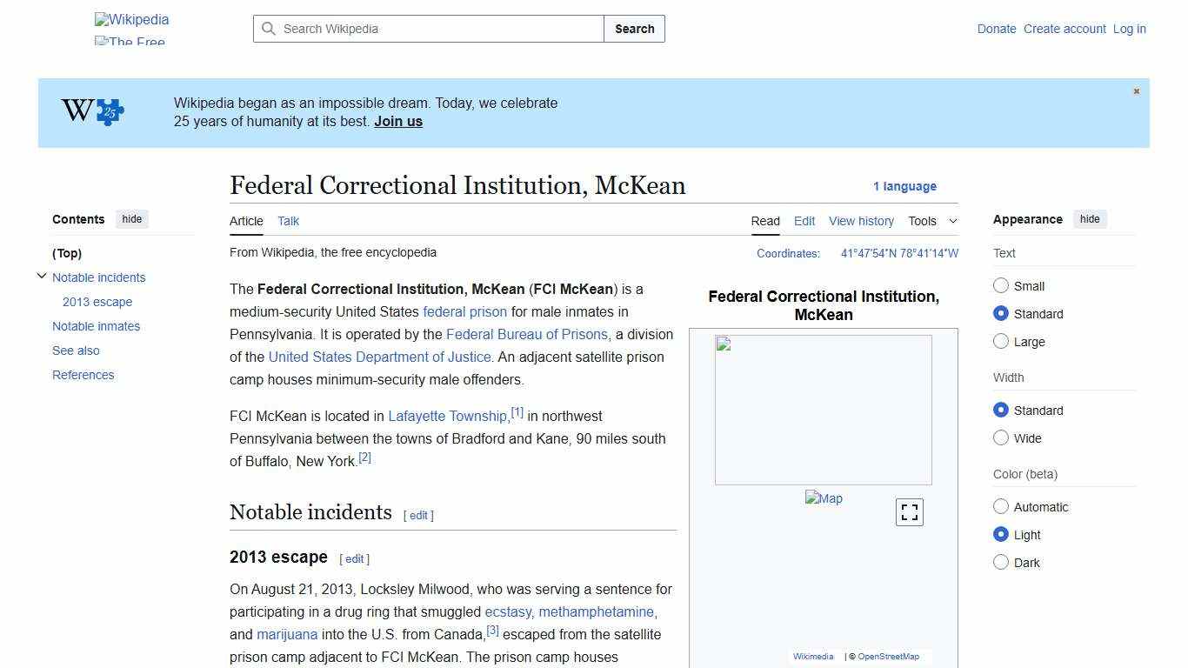Dismiss the anniversary banner
This screenshot has width=1188, height=668.
[1136, 90]
